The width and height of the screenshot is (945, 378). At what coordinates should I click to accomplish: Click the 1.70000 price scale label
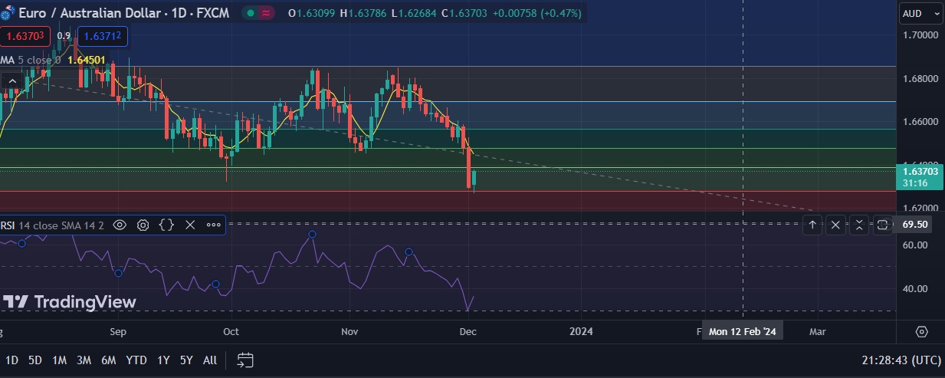coord(920,35)
